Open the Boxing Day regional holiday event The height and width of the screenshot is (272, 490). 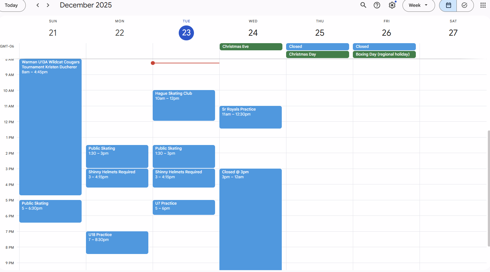(384, 54)
